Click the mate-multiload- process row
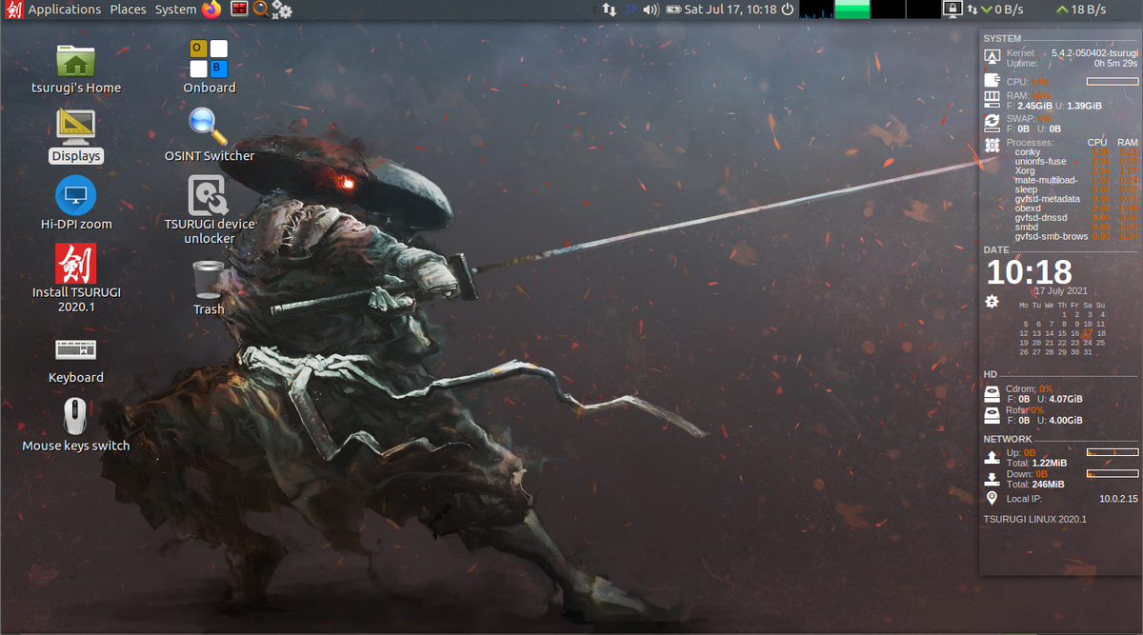The image size is (1143, 635). [x=1076, y=180]
